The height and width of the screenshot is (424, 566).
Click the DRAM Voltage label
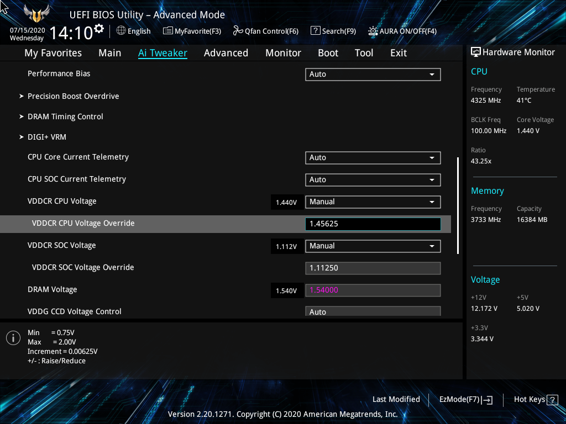(53, 289)
